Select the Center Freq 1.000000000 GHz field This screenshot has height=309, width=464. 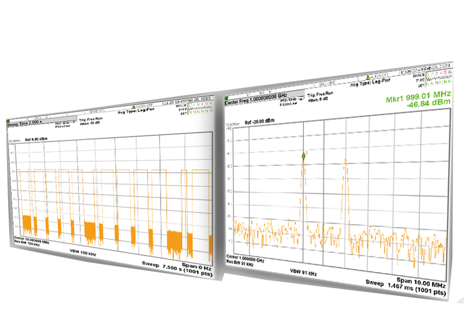(x=256, y=94)
